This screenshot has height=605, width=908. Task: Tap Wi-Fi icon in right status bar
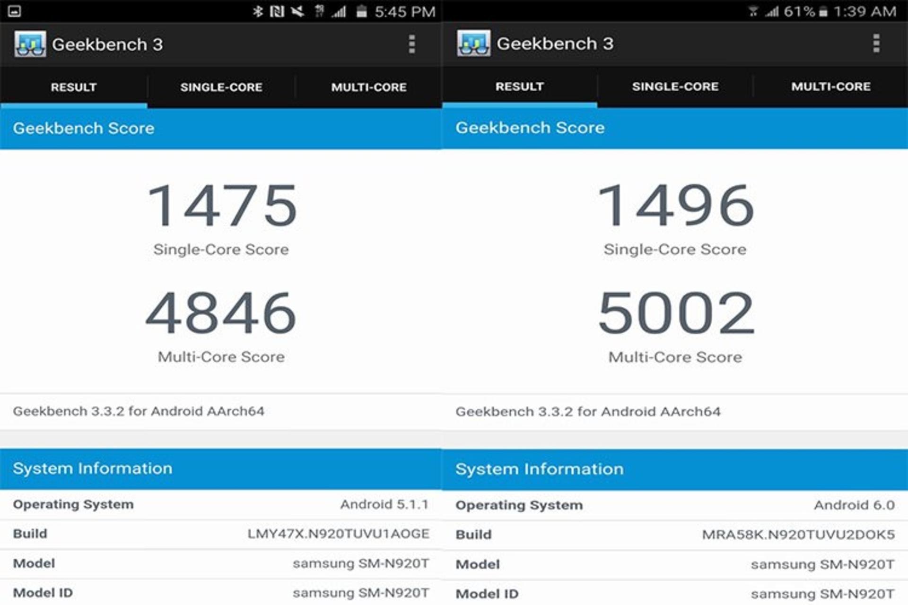(x=753, y=11)
